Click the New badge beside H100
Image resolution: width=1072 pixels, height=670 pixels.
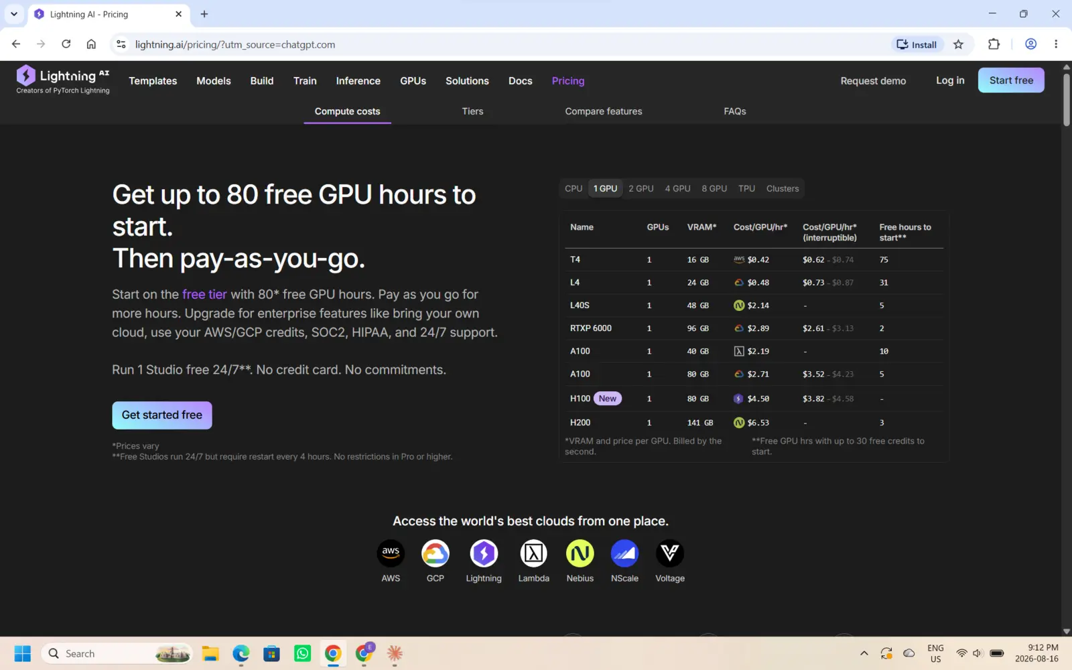pos(608,399)
